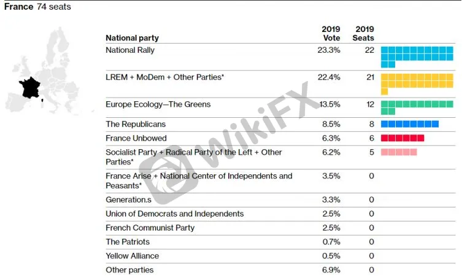Select the "2019 Seats" column header
The height and width of the screenshot is (278, 462).
tap(363, 34)
